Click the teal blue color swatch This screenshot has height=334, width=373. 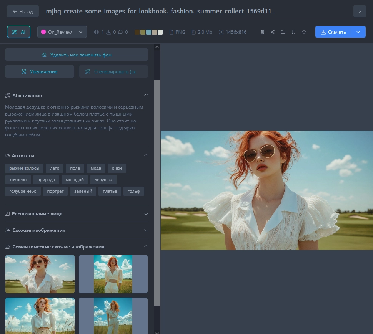click(x=148, y=32)
